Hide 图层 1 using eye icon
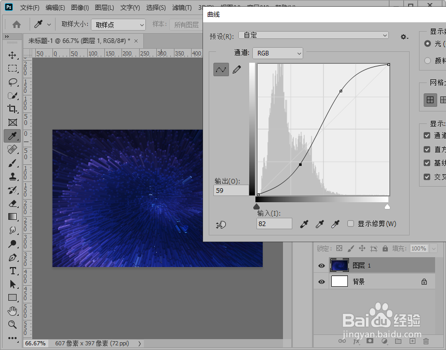The width and height of the screenshot is (446, 350). [321, 265]
